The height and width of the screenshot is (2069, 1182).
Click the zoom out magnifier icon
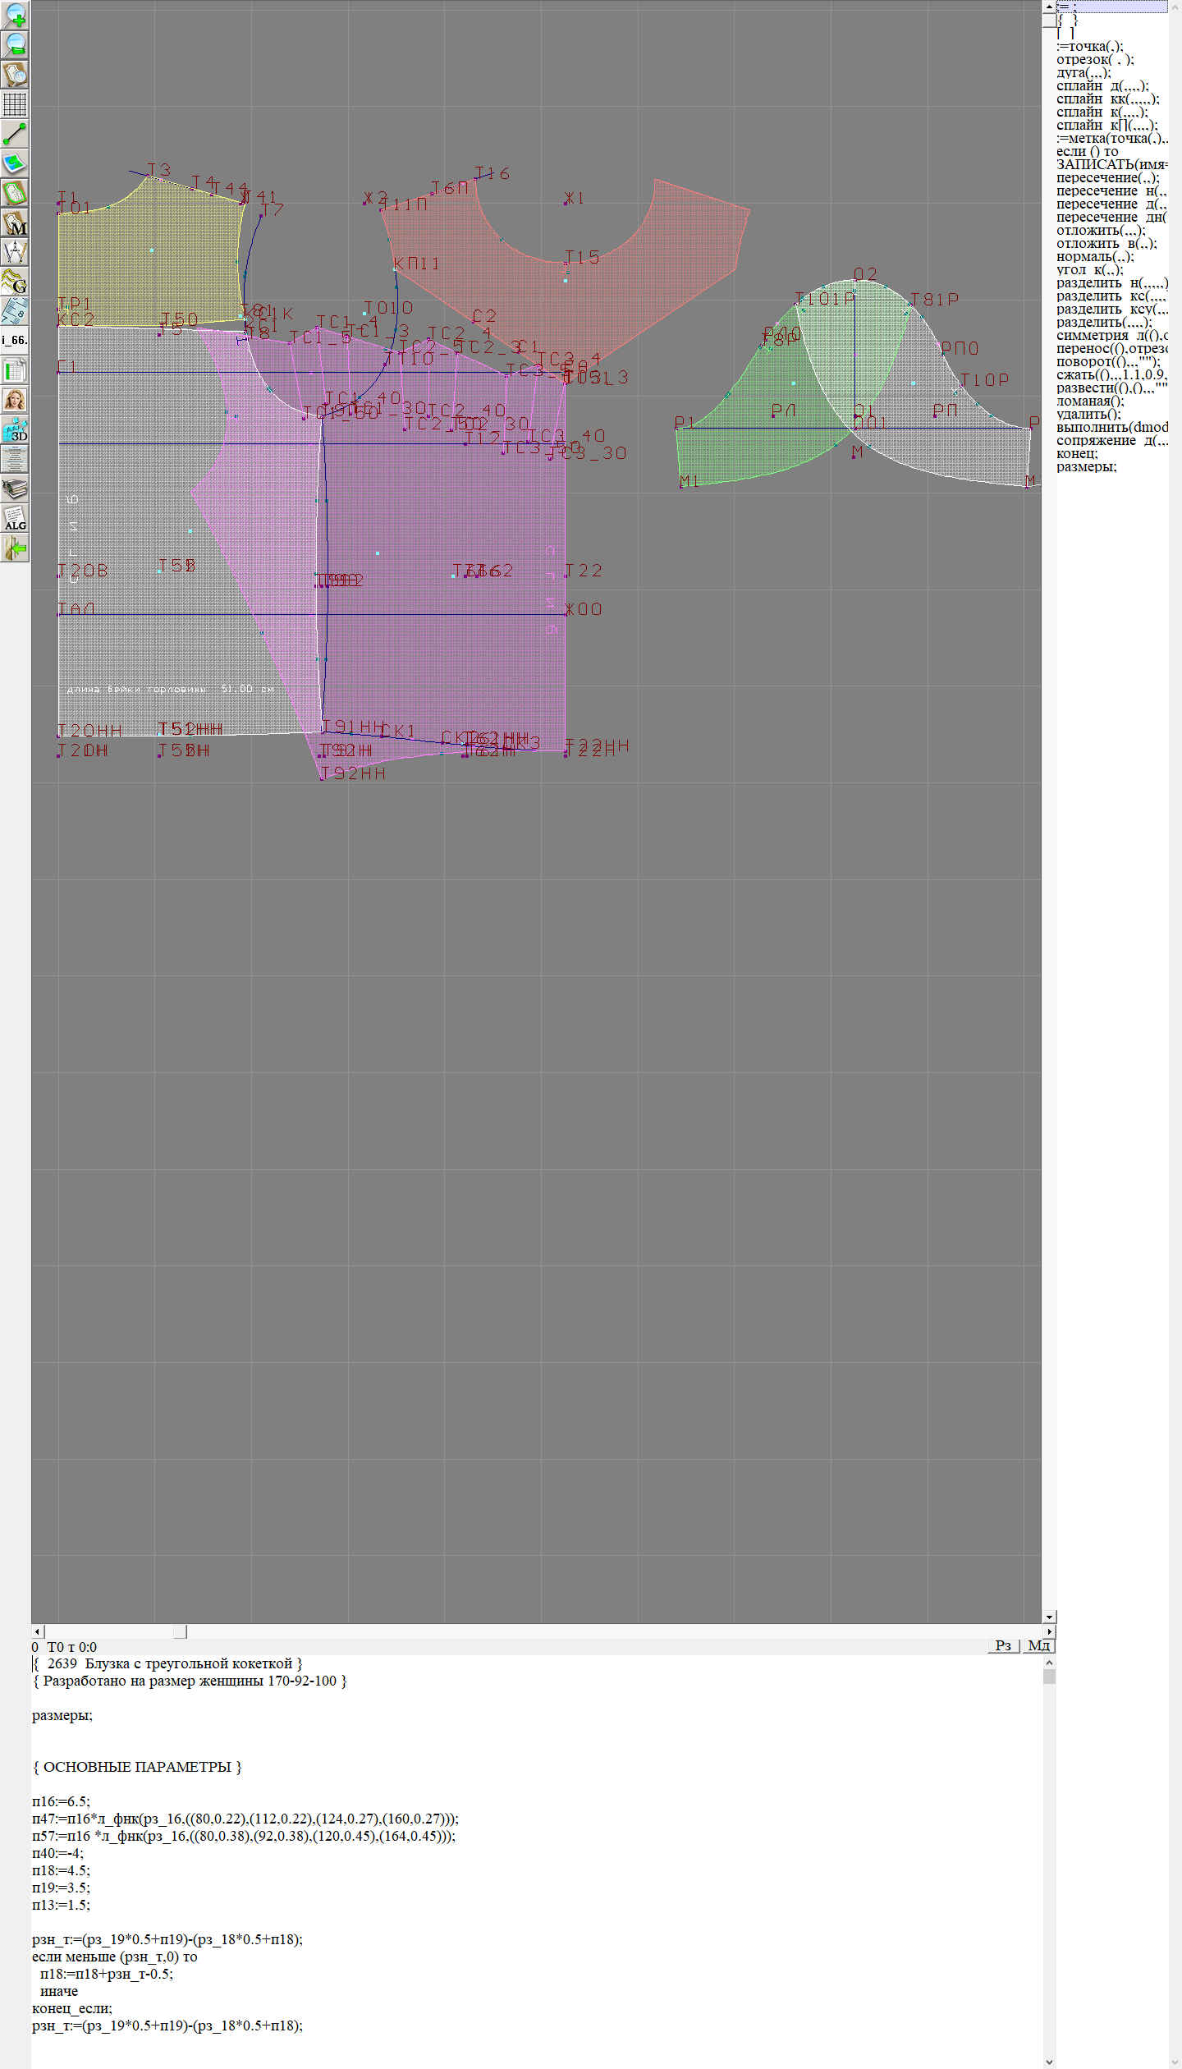(15, 44)
